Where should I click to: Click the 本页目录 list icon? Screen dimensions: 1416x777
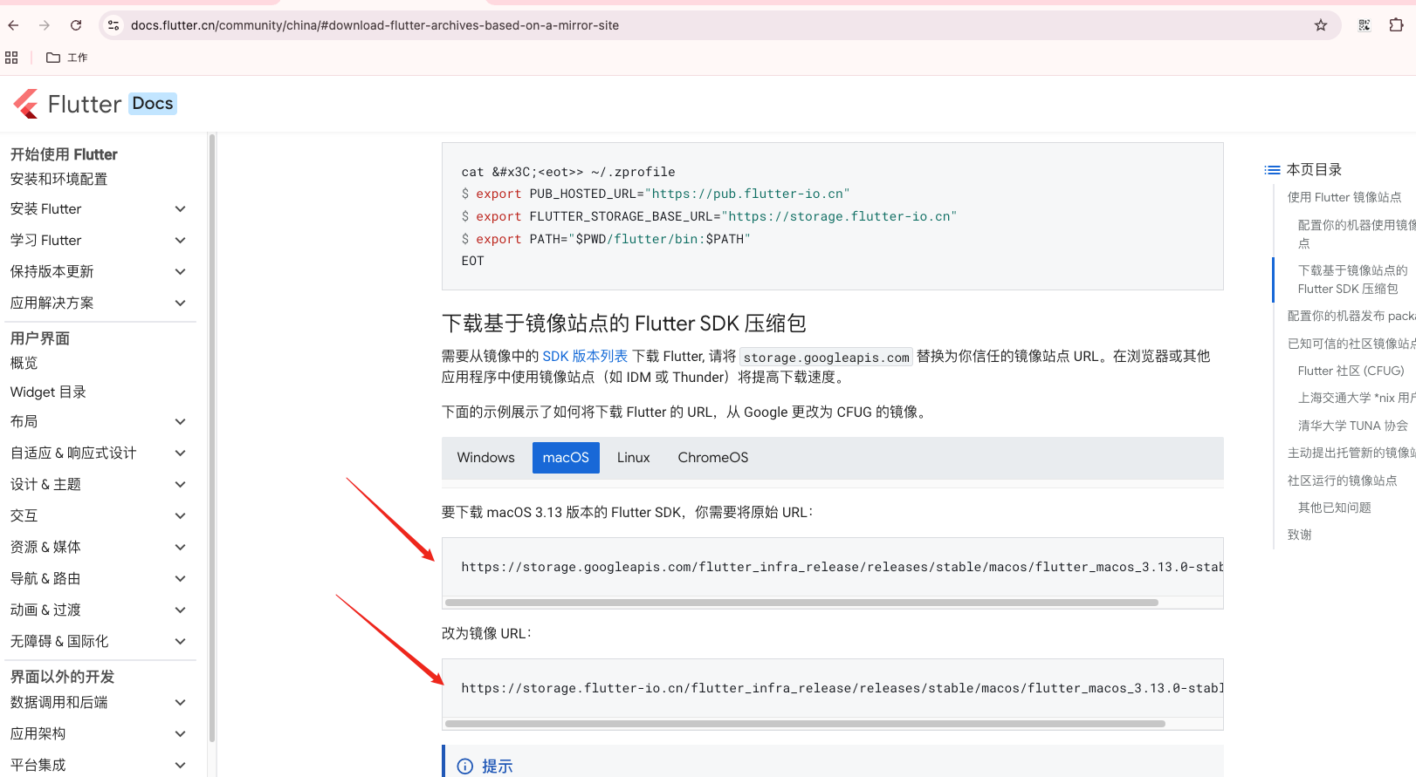[x=1273, y=170]
